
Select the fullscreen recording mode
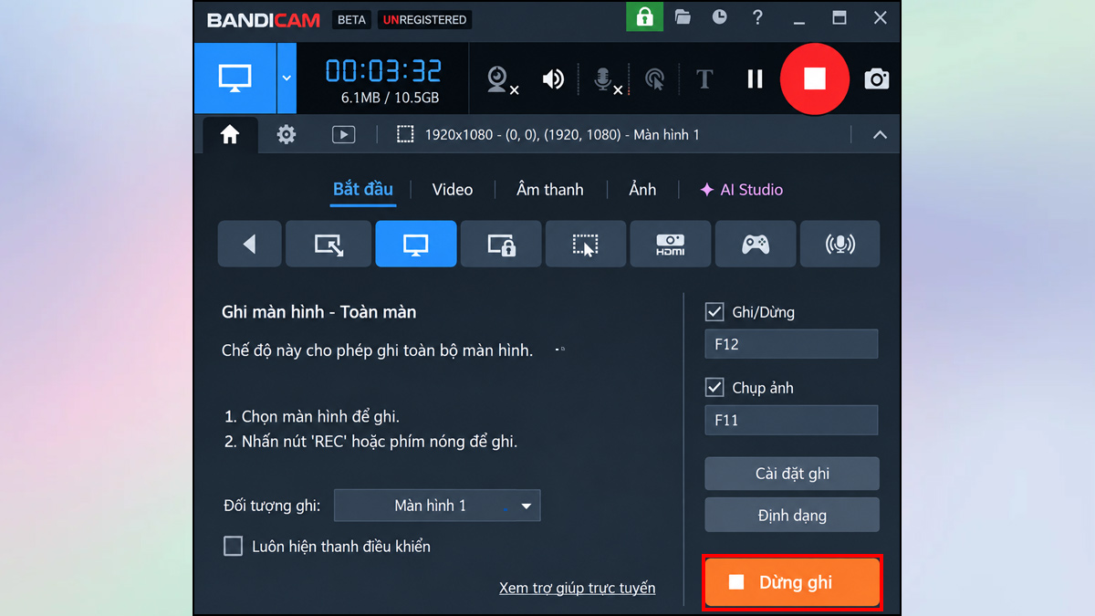point(416,244)
